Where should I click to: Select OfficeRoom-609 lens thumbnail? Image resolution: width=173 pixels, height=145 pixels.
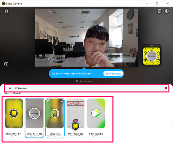75,113
